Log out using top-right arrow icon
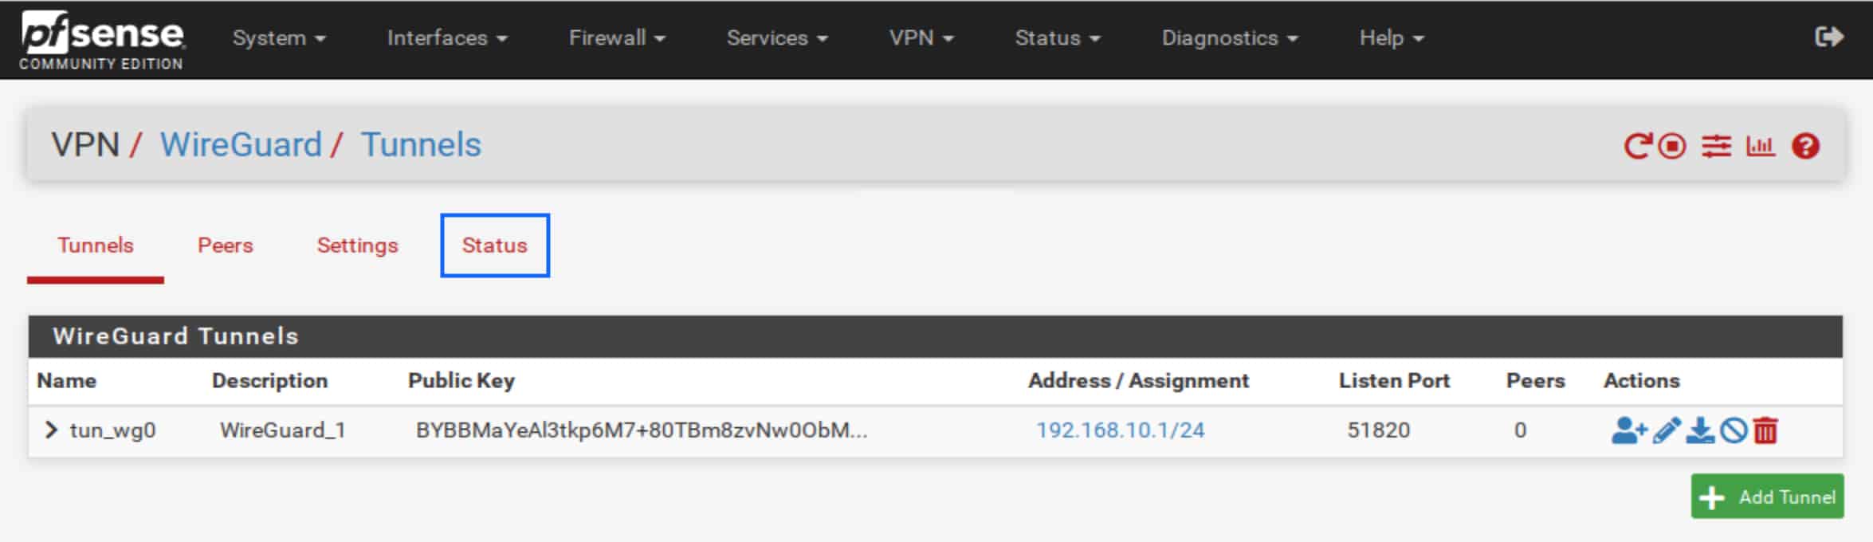 click(1829, 37)
